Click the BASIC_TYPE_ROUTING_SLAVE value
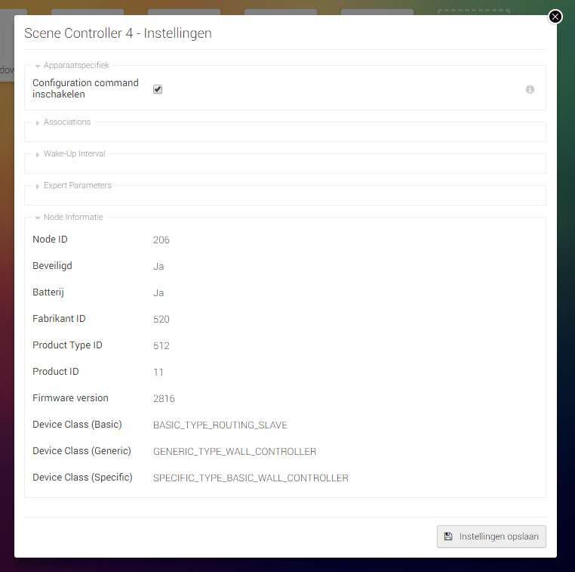 [220, 425]
